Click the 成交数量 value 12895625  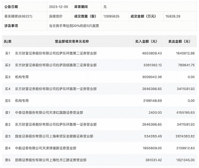(111, 16)
